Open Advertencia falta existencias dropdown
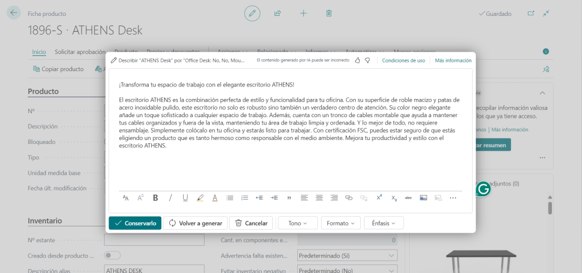This screenshot has height=273, width=582. [347, 255]
